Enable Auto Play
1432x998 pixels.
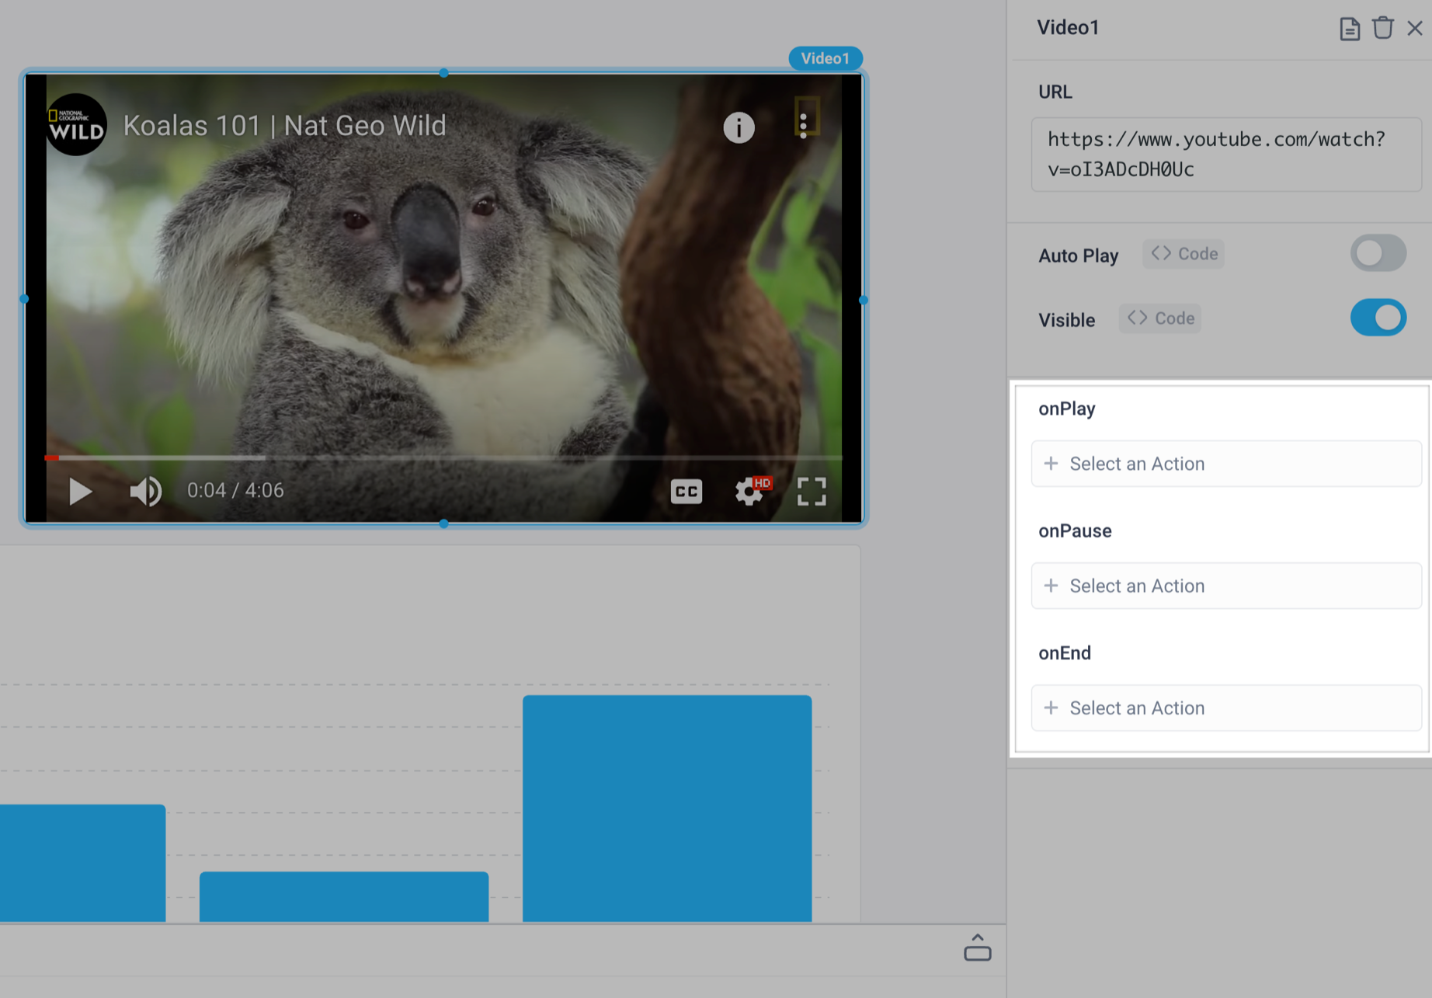(x=1378, y=253)
